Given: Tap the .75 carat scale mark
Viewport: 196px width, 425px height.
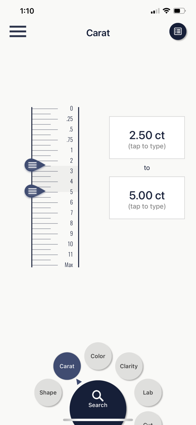Looking at the screenshot, I should tap(70, 140).
